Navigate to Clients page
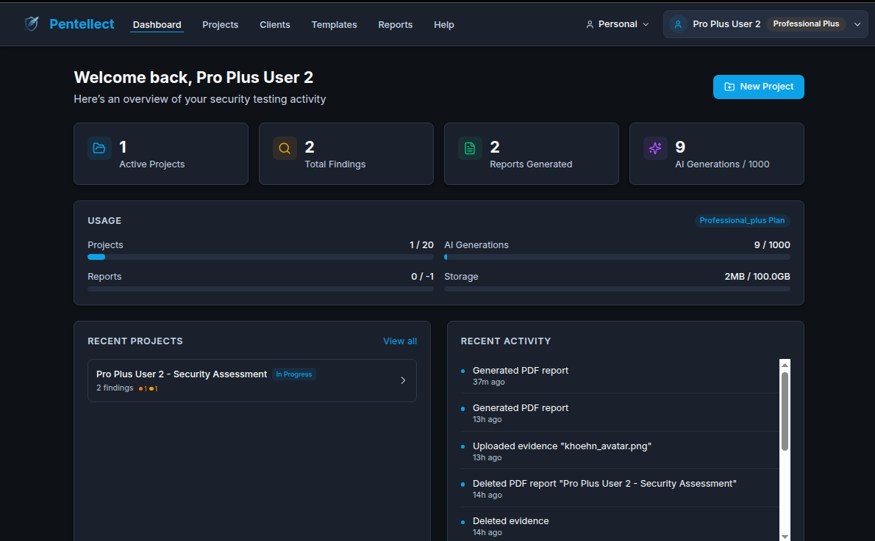The width and height of the screenshot is (875, 541). 274,24
